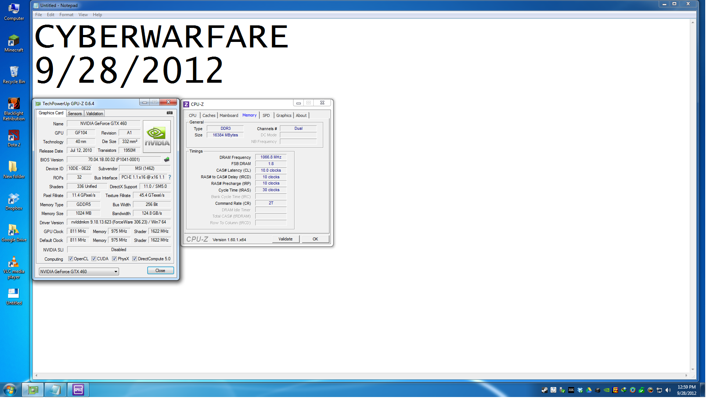Open the Notepad Format menu
The width and height of the screenshot is (728, 411).
66,15
